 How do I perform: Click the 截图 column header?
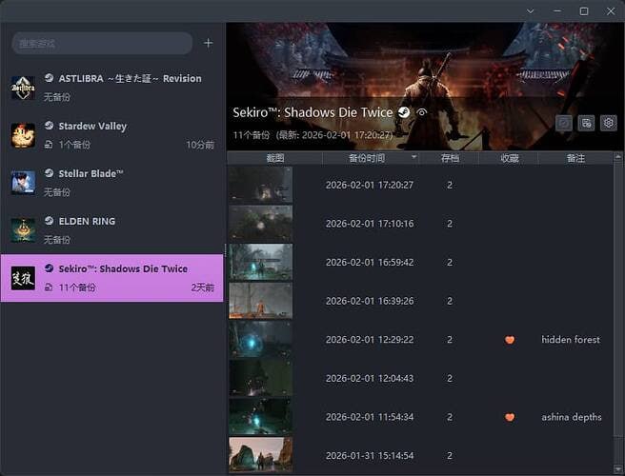click(x=275, y=158)
